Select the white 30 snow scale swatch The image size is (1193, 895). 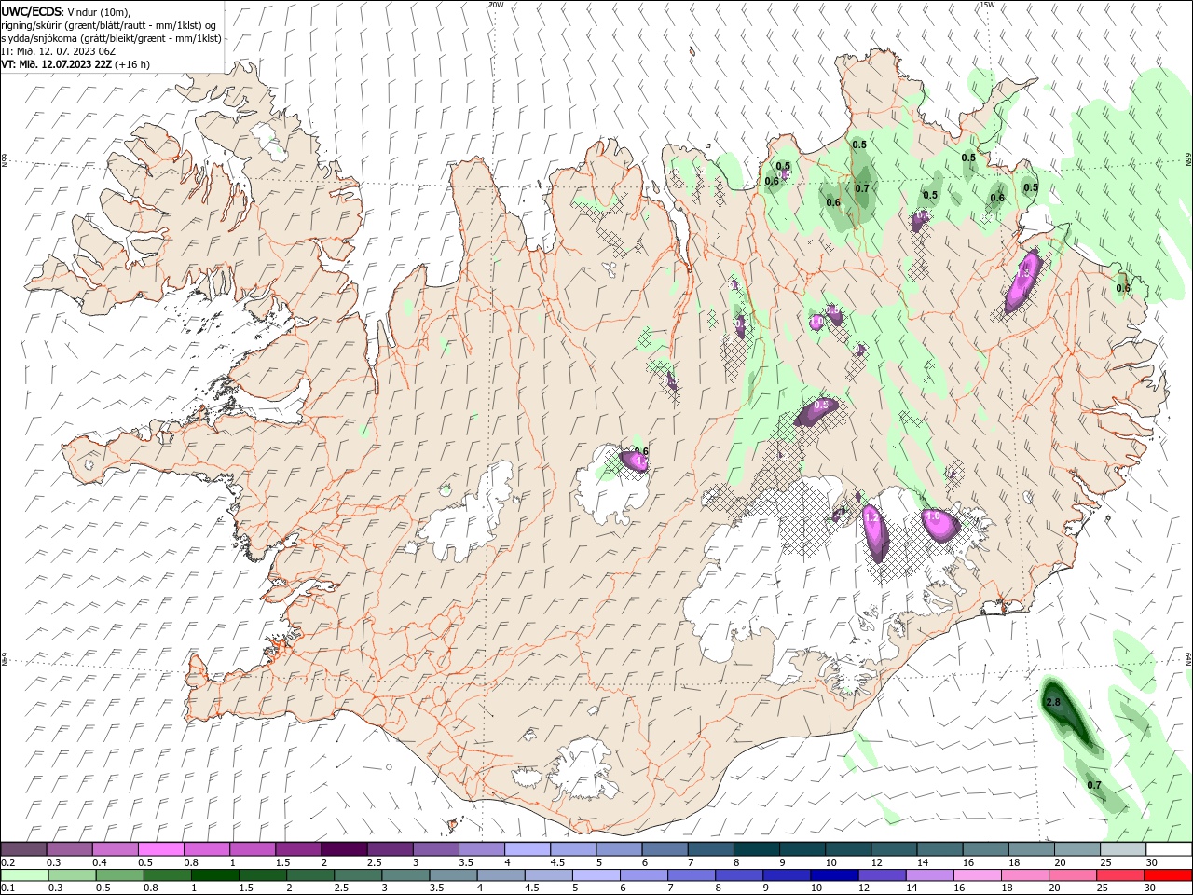[1169, 849]
